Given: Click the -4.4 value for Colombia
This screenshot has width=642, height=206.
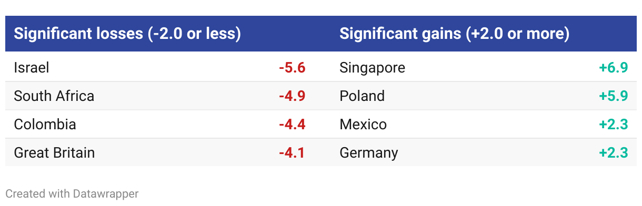Looking at the screenshot, I should (x=292, y=125).
